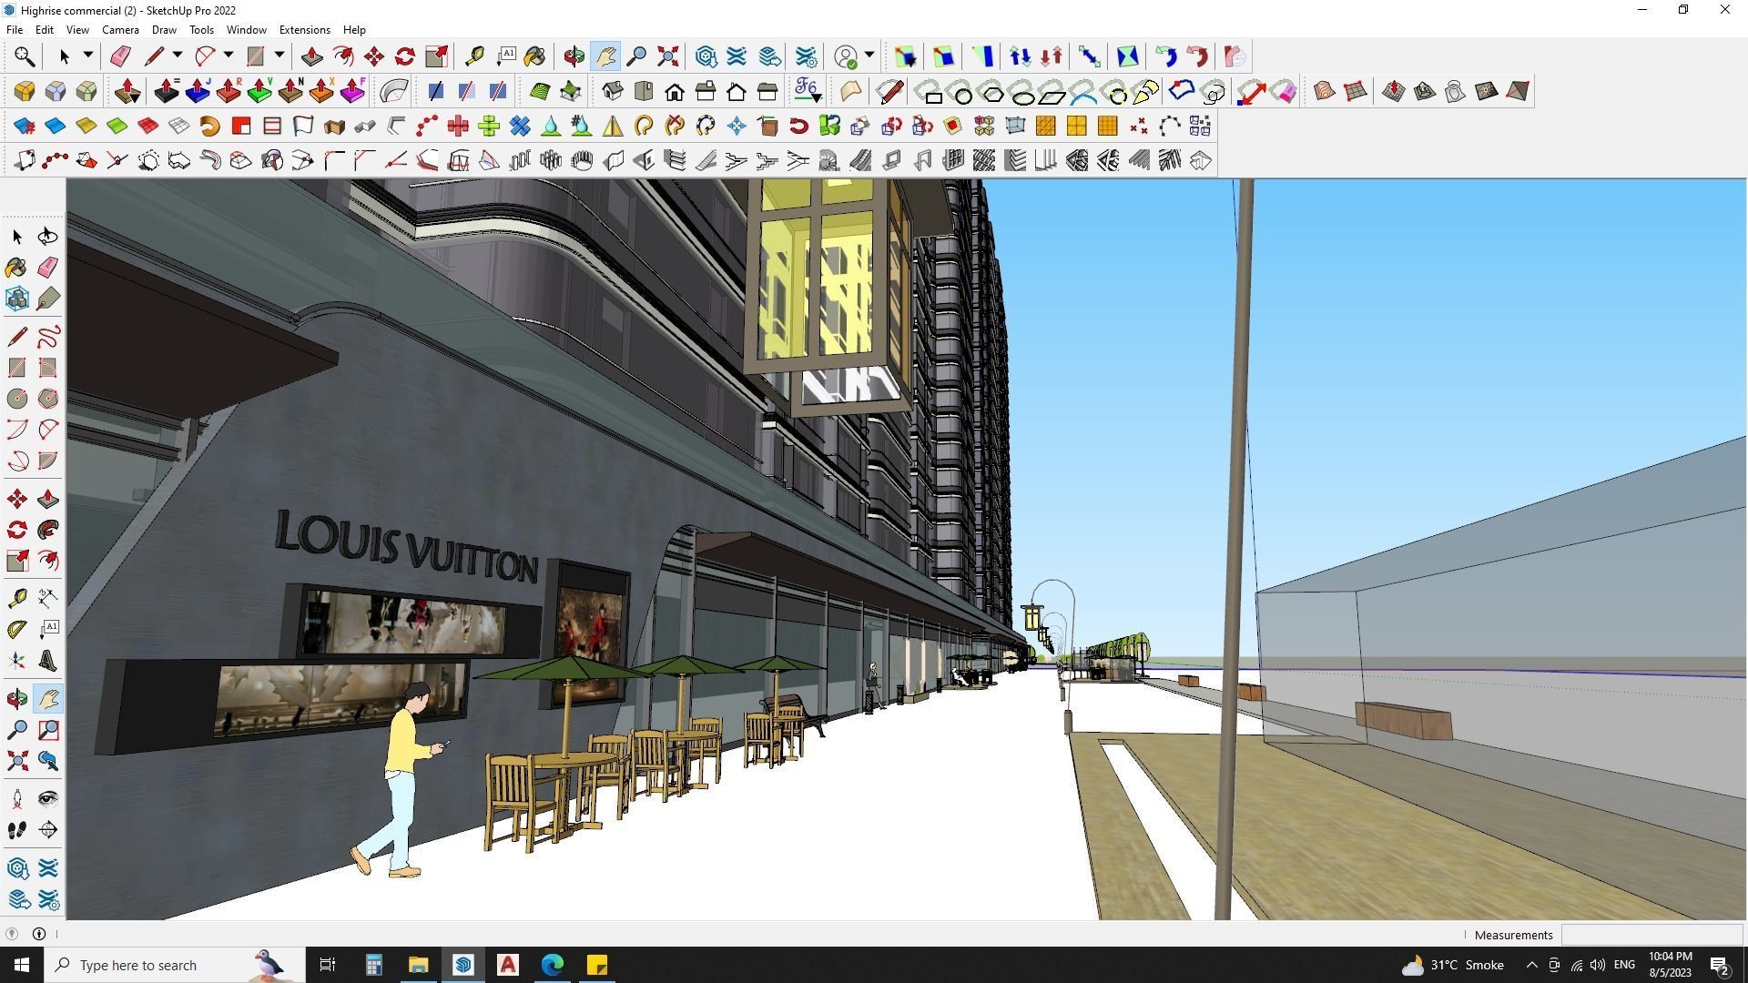Select Make Component in left toolbar
This screenshot has width=1748, height=983.
click(x=16, y=299)
